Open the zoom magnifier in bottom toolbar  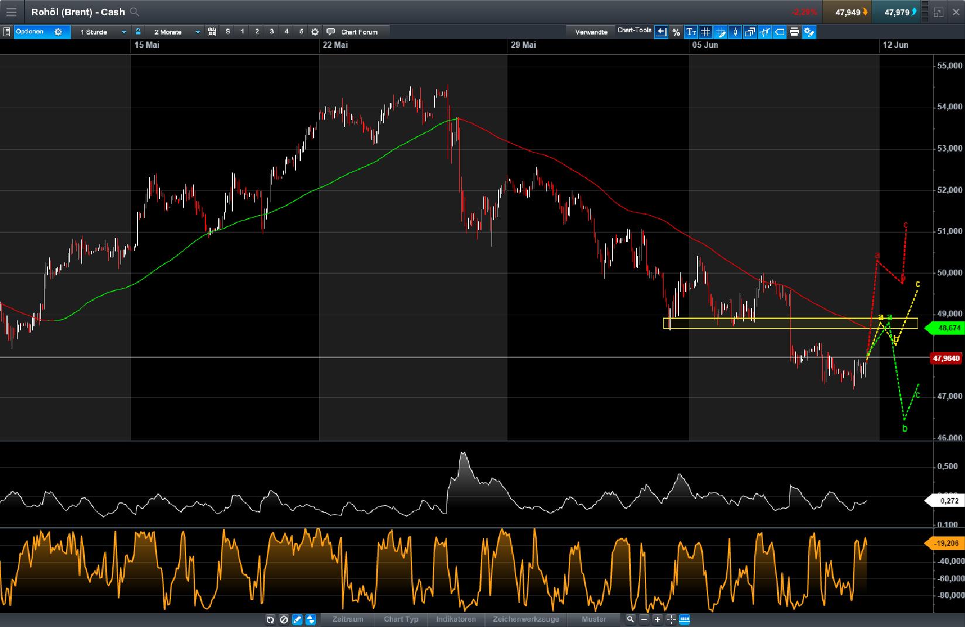(x=630, y=619)
